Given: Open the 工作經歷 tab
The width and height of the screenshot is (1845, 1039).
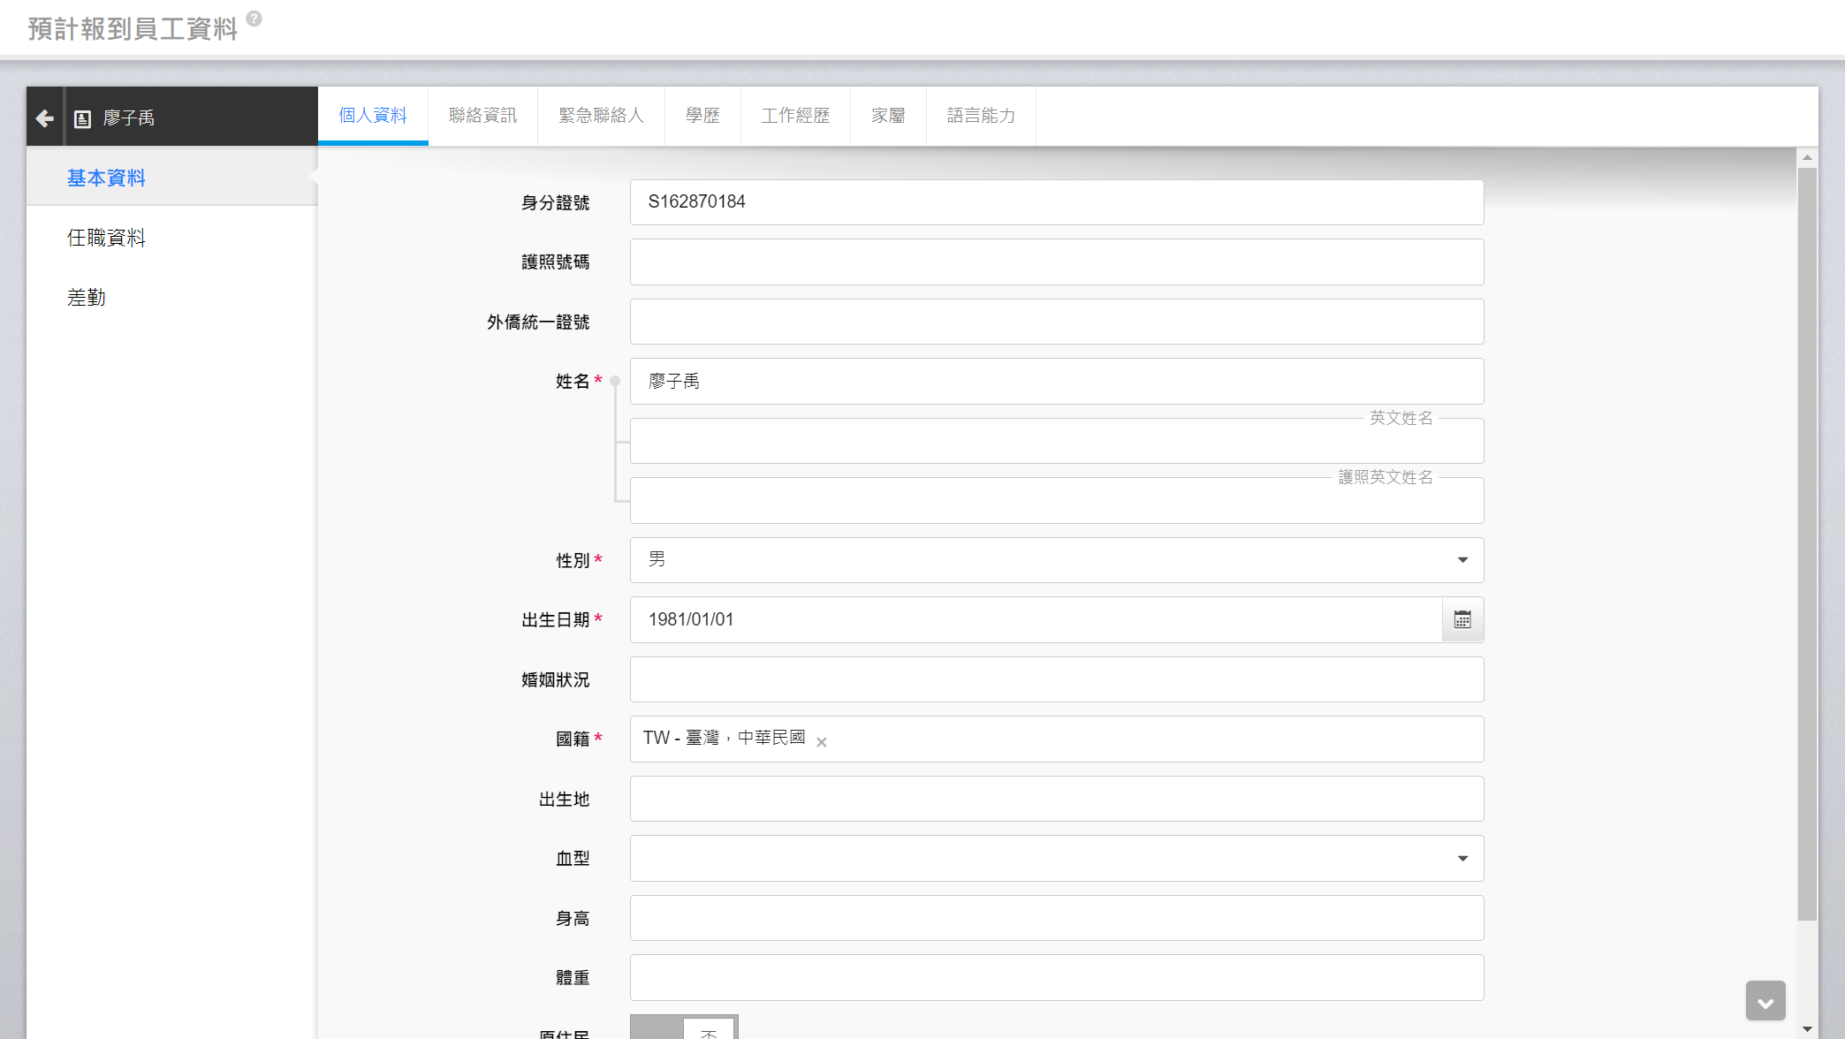Looking at the screenshot, I should 795,116.
